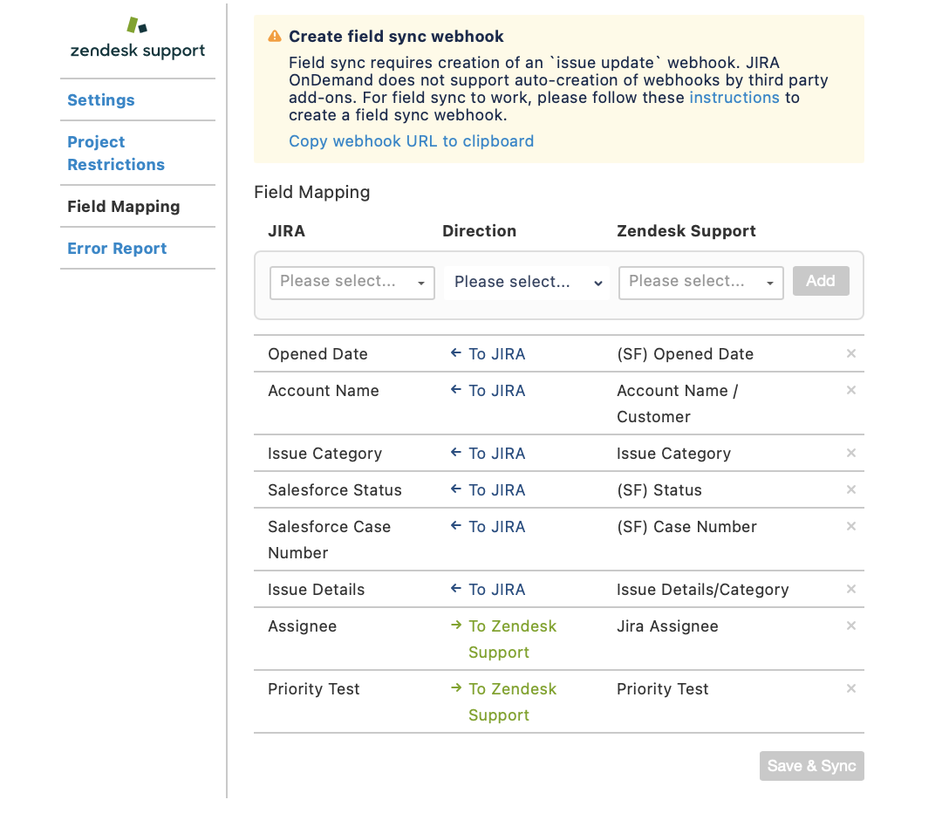This screenshot has width=949, height=834.
Task: Delete the Priority Test mapping row
Action: point(851,688)
